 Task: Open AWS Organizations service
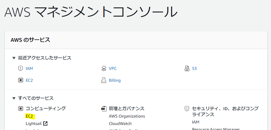click(127, 116)
